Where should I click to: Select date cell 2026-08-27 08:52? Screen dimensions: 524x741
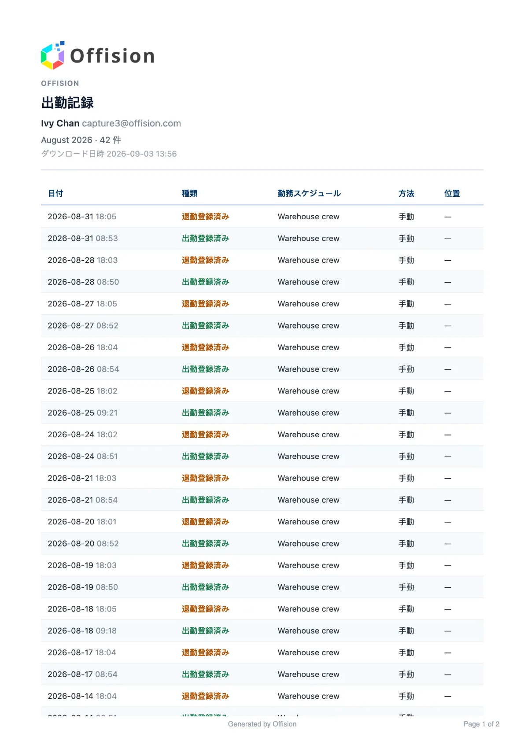[83, 325]
